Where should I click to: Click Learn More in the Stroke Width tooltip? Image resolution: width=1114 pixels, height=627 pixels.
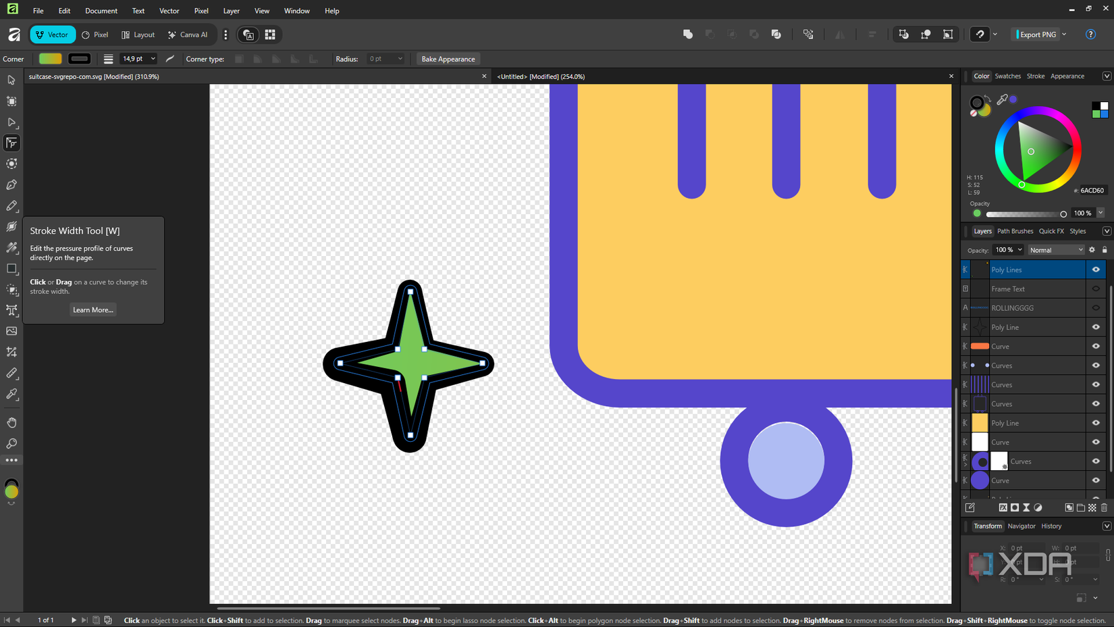pyautogui.click(x=92, y=309)
